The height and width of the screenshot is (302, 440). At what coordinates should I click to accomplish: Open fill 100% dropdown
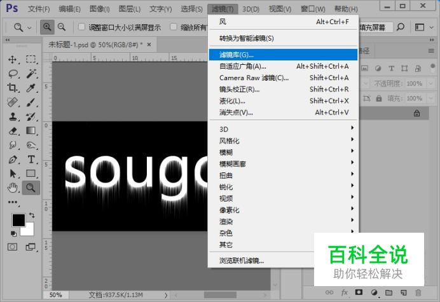tap(430, 99)
